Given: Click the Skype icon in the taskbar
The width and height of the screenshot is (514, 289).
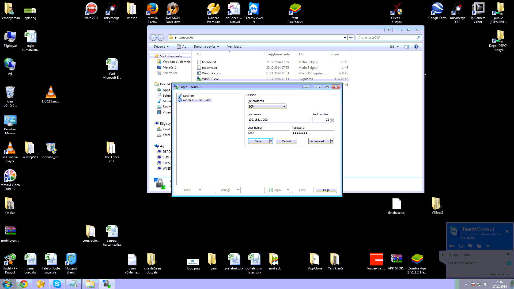Looking at the screenshot, I should coord(57,284).
